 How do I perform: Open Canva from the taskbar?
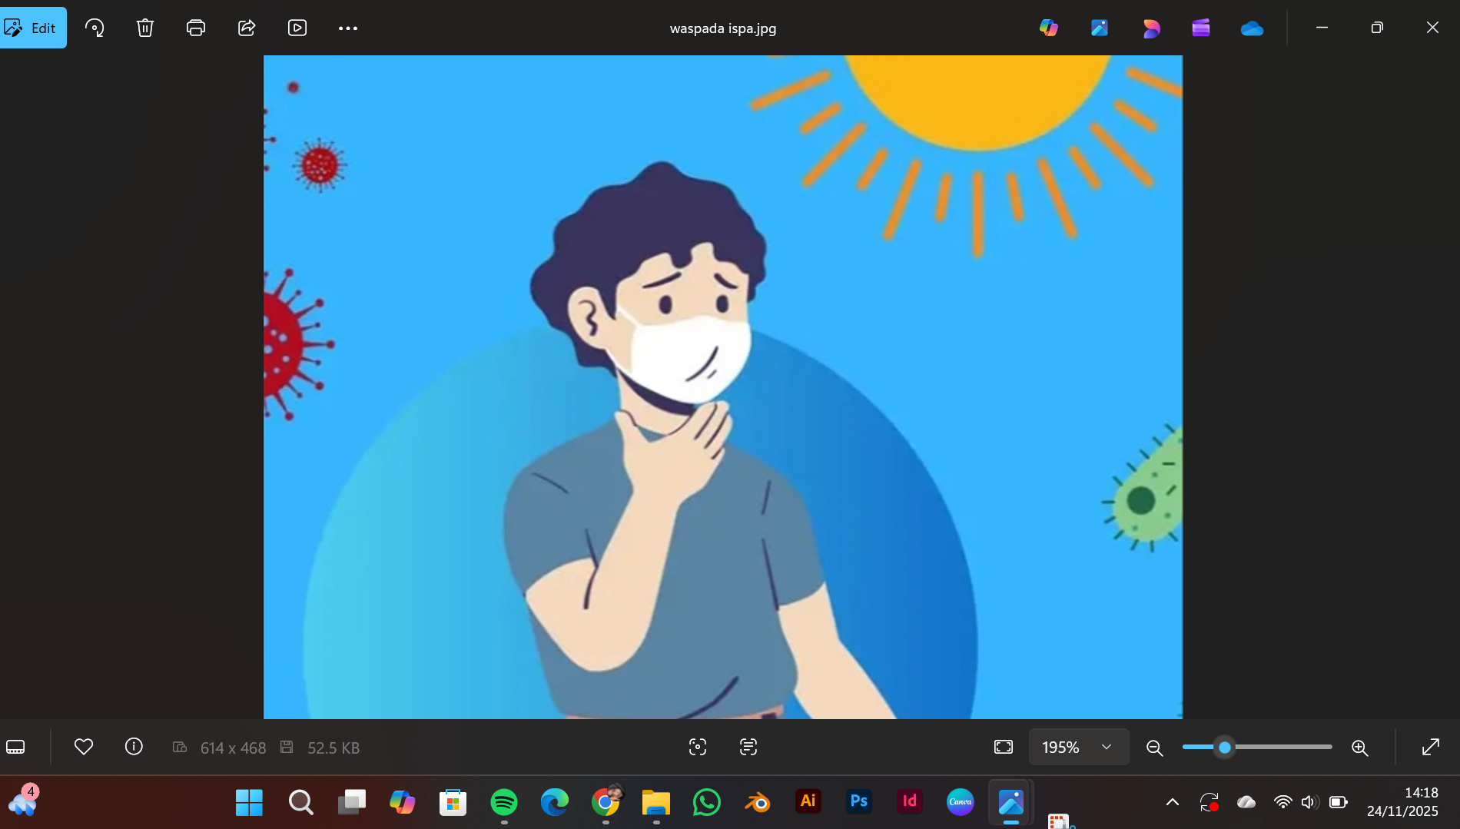(x=961, y=801)
